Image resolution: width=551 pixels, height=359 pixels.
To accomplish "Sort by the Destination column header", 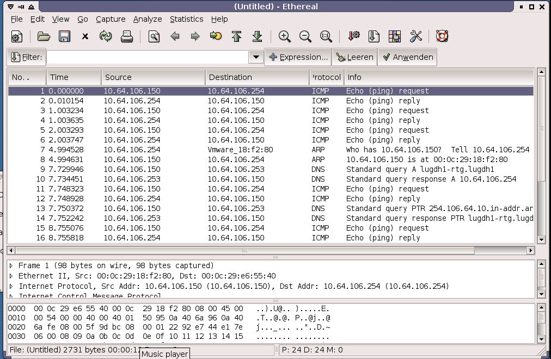I will point(257,77).
